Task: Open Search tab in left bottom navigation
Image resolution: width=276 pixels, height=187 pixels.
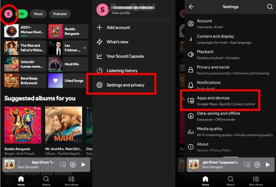Action: [46, 181]
